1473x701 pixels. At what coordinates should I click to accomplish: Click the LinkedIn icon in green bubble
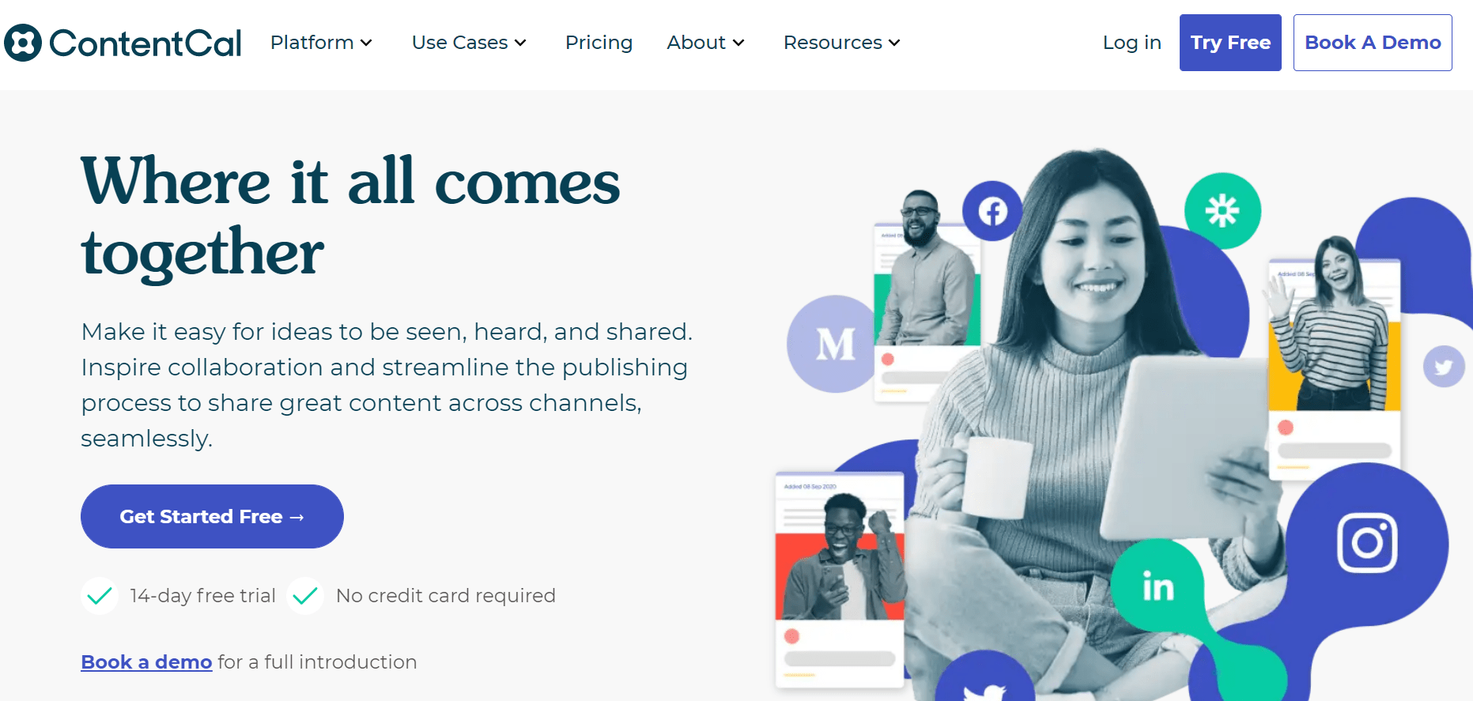(x=1158, y=586)
